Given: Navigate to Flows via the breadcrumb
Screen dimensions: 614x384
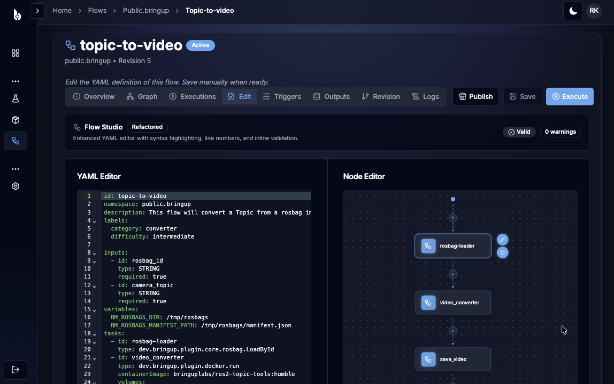Looking at the screenshot, I should click(x=97, y=10).
